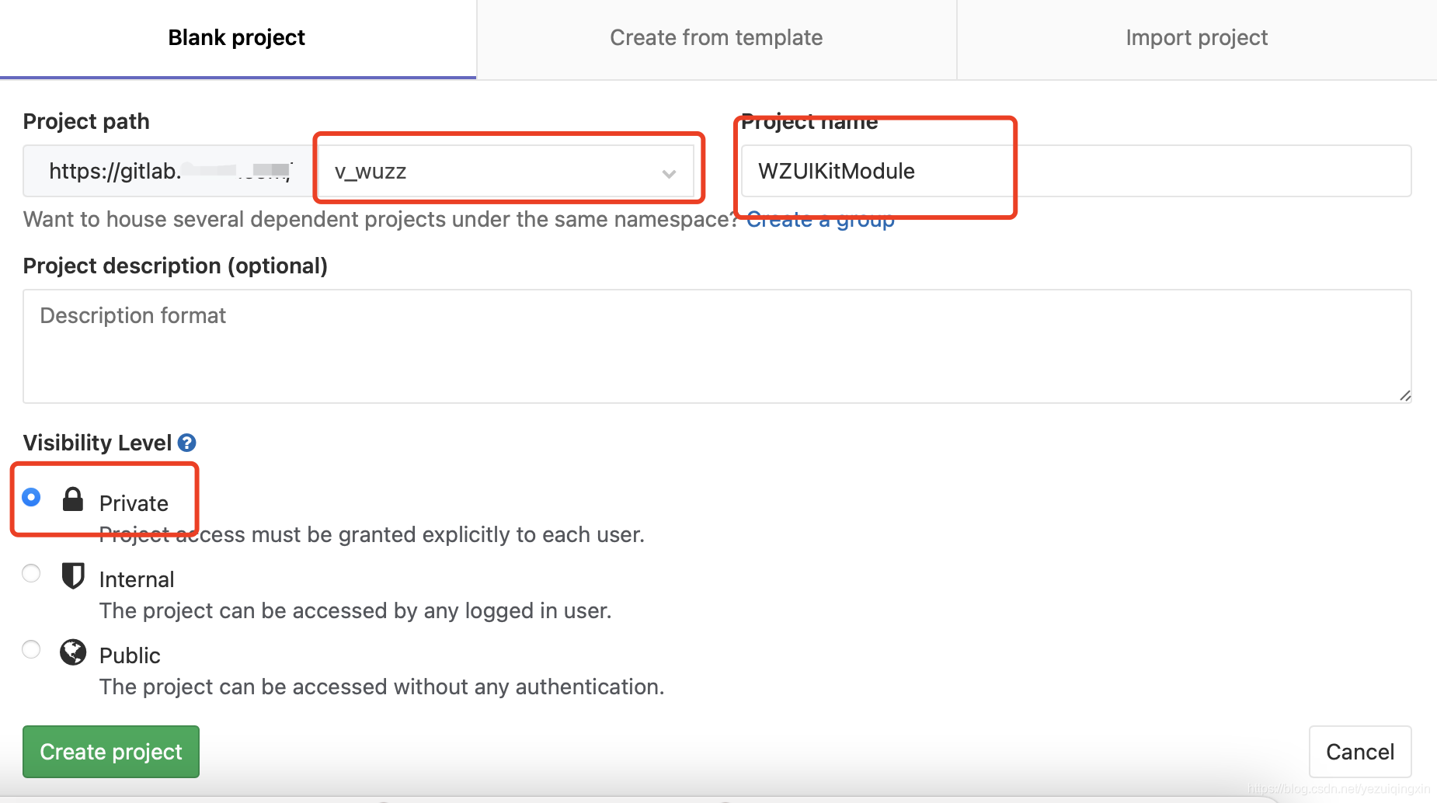Click the description textarea resize handle
1437x803 pixels.
pos(1404,396)
